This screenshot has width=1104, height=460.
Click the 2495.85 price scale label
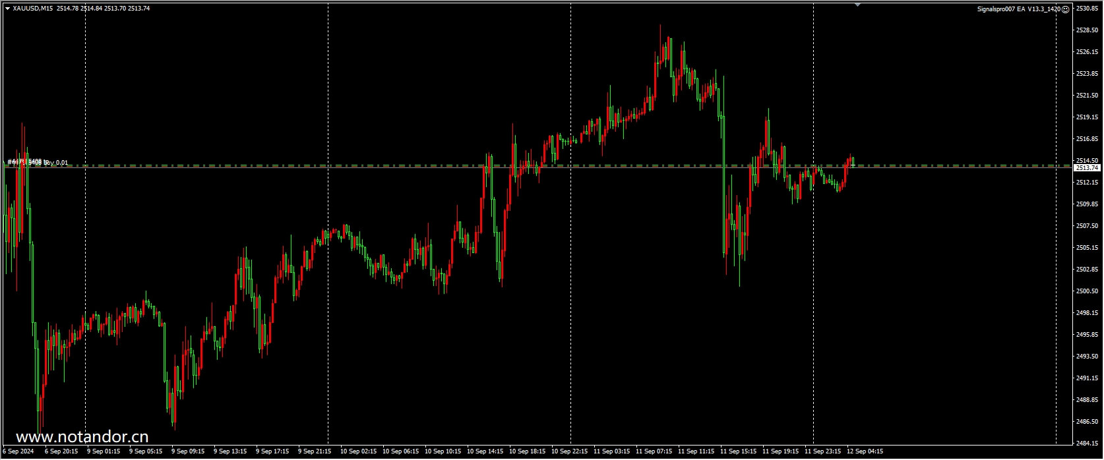click(1087, 335)
